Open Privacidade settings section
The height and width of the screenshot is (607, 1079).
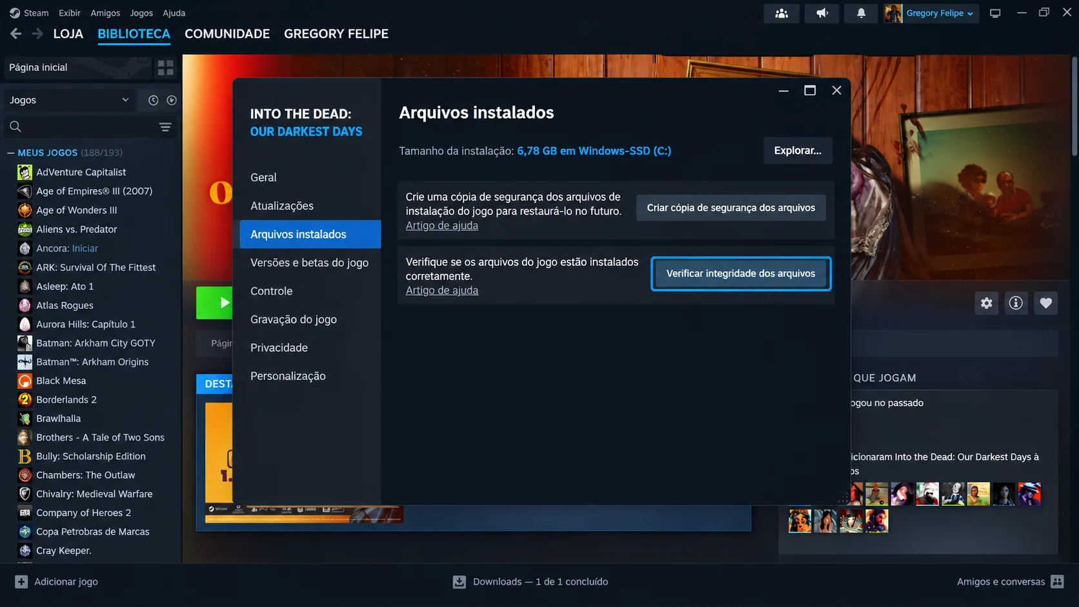point(310,348)
